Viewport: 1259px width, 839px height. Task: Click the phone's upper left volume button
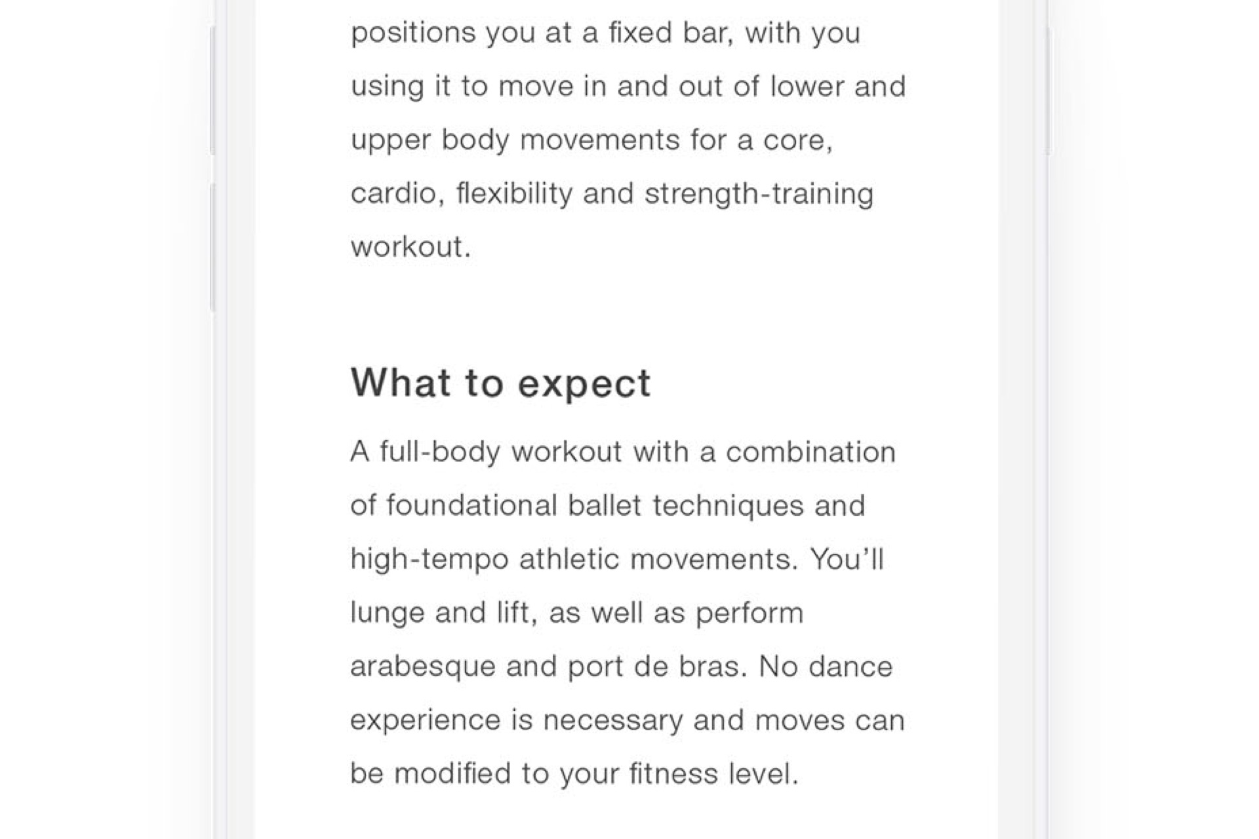coord(212,91)
